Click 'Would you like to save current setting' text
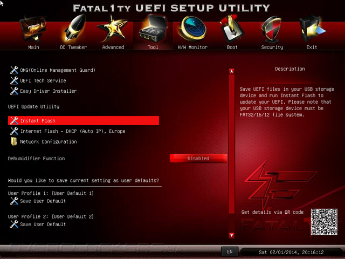This screenshot has width=345, height=259. (x=84, y=180)
